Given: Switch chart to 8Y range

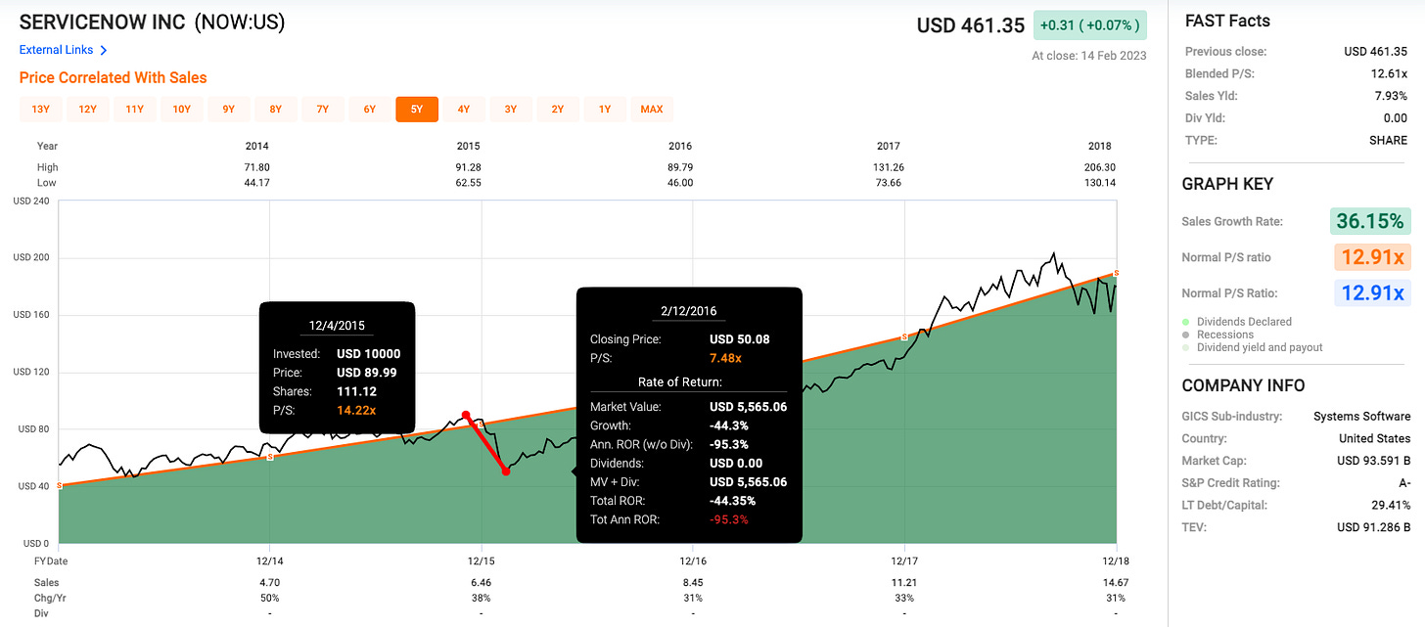Looking at the screenshot, I should tap(275, 110).
